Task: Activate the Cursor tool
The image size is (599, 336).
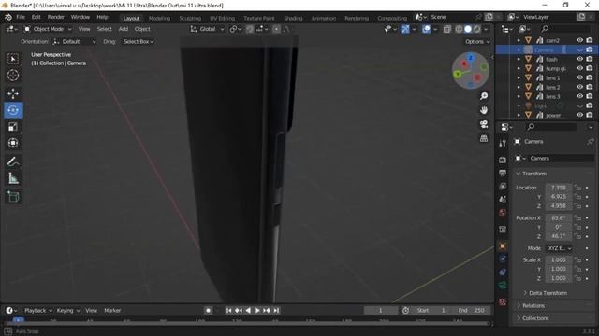Action: pos(13,76)
